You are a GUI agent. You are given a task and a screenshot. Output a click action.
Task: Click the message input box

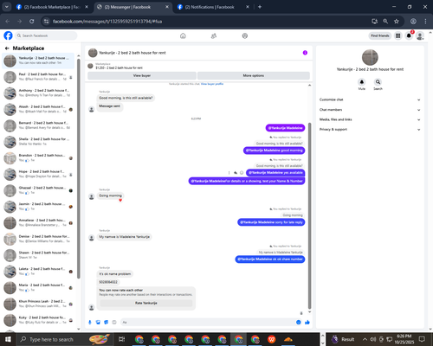click(x=207, y=322)
